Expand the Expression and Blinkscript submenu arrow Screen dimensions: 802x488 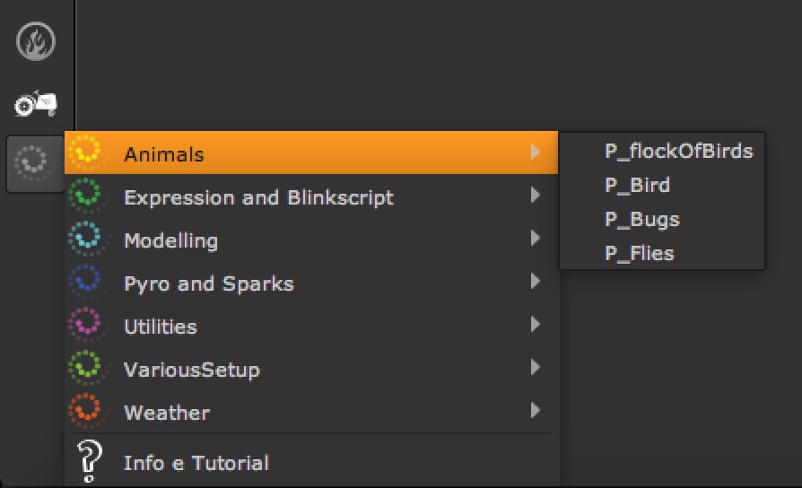[536, 195]
